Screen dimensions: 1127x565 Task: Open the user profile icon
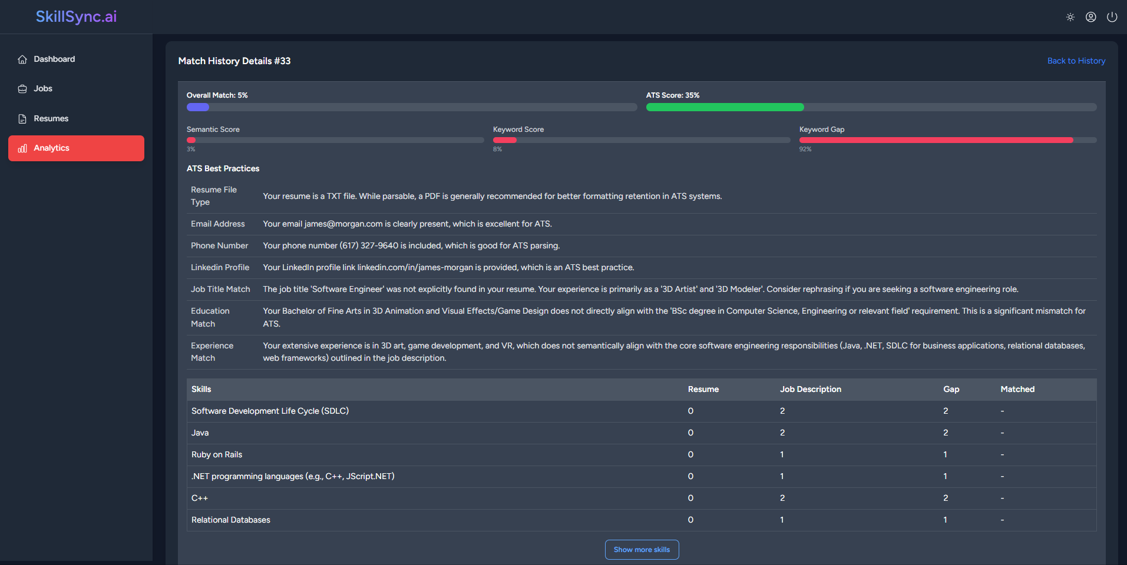(x=1090, y=17)
